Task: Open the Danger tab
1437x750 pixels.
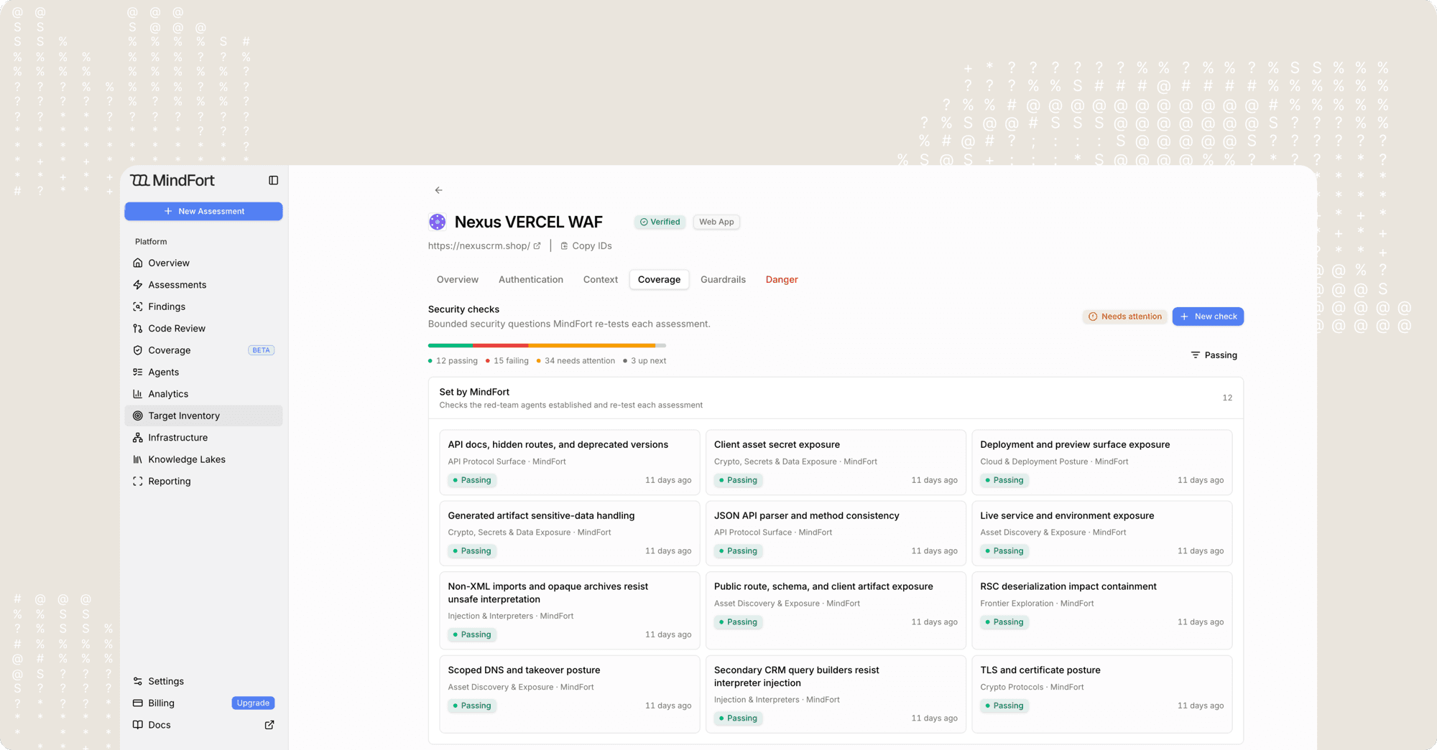Action: 782,279
